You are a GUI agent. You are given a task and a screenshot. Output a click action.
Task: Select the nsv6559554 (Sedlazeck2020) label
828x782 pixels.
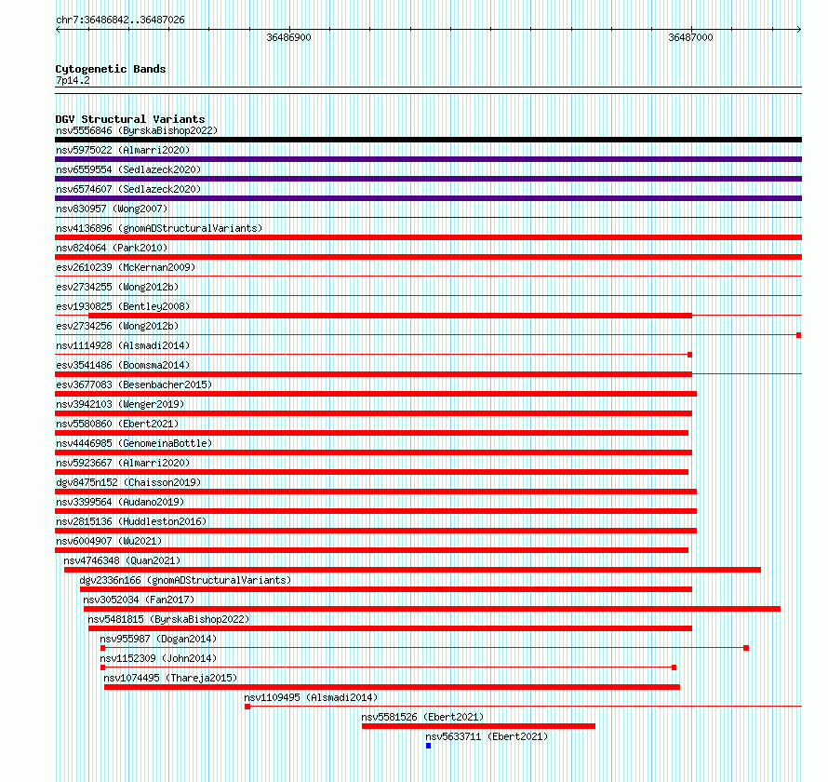(x=128, y=169)
